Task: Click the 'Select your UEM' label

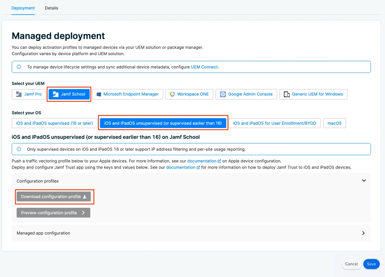Action: pos(28,84)
